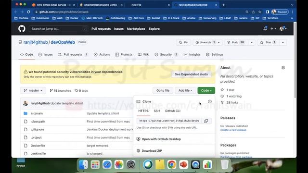Viewport: 308px width, 173px height.
Task: Open the .gitignore file
Action: [38, 129]
